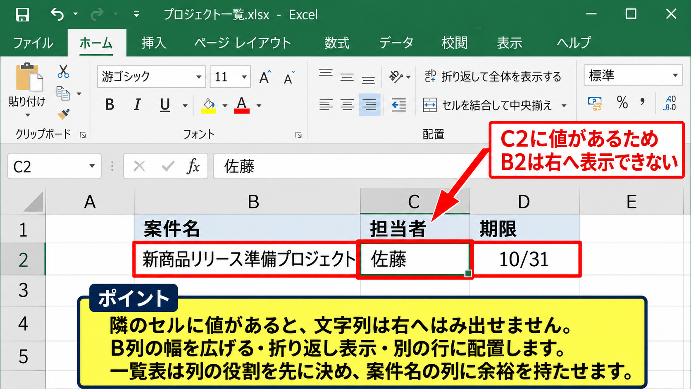Toggle Align Left
691x389 pixels.
coord(326,105)
